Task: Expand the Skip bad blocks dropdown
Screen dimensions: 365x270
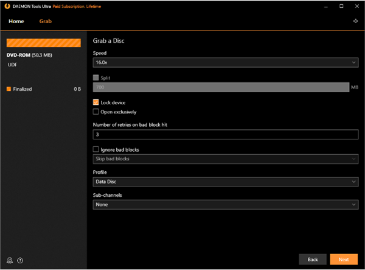Action: pos(226,159)
